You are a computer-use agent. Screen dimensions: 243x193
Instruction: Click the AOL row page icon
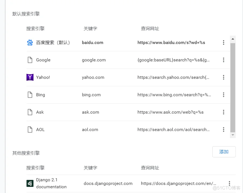30,130
